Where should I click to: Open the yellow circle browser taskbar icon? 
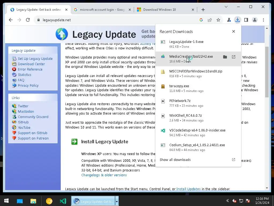click(49, 201)
